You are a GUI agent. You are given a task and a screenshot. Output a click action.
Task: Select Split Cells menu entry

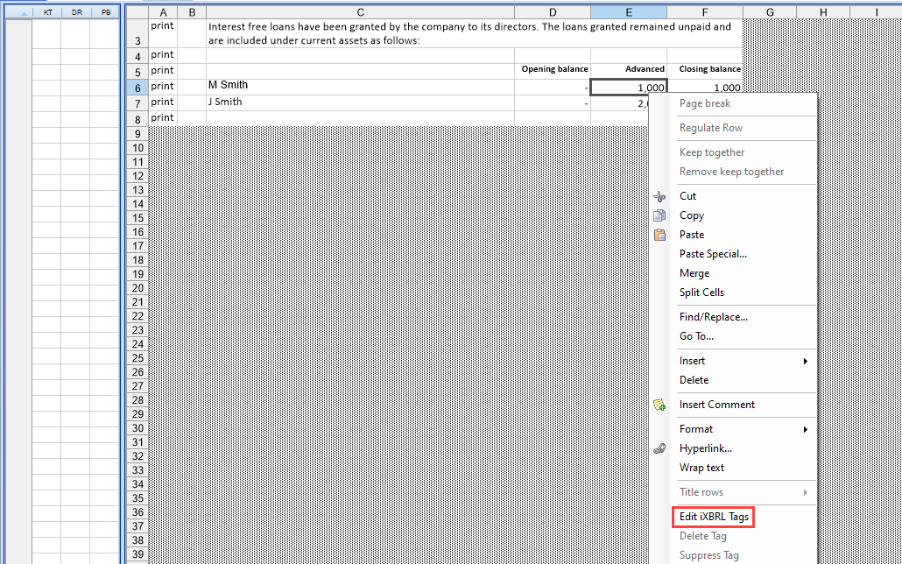tap(701, 293)
